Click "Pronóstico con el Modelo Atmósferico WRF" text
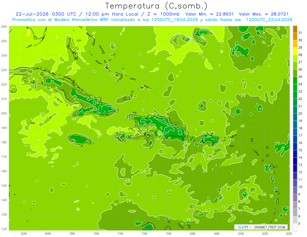The height and width of the screenshot is (237, 307). pos(61,19)
